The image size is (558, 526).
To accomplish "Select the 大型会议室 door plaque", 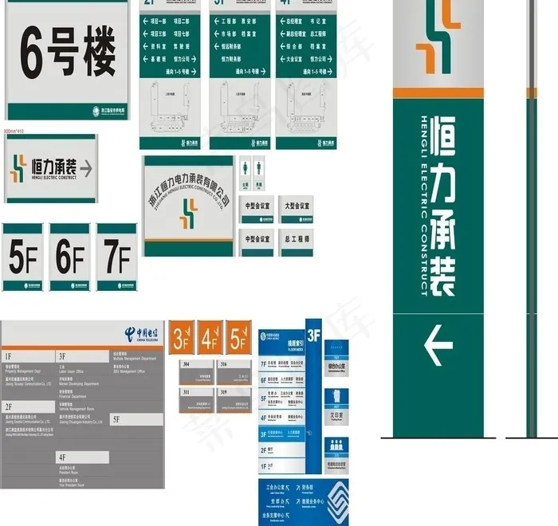I will click(x=296, y=210).
